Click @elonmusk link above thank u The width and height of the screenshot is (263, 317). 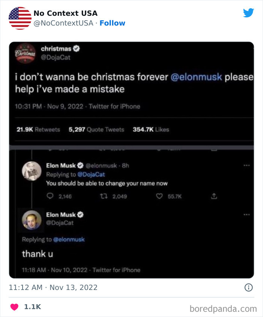point(69,239)
